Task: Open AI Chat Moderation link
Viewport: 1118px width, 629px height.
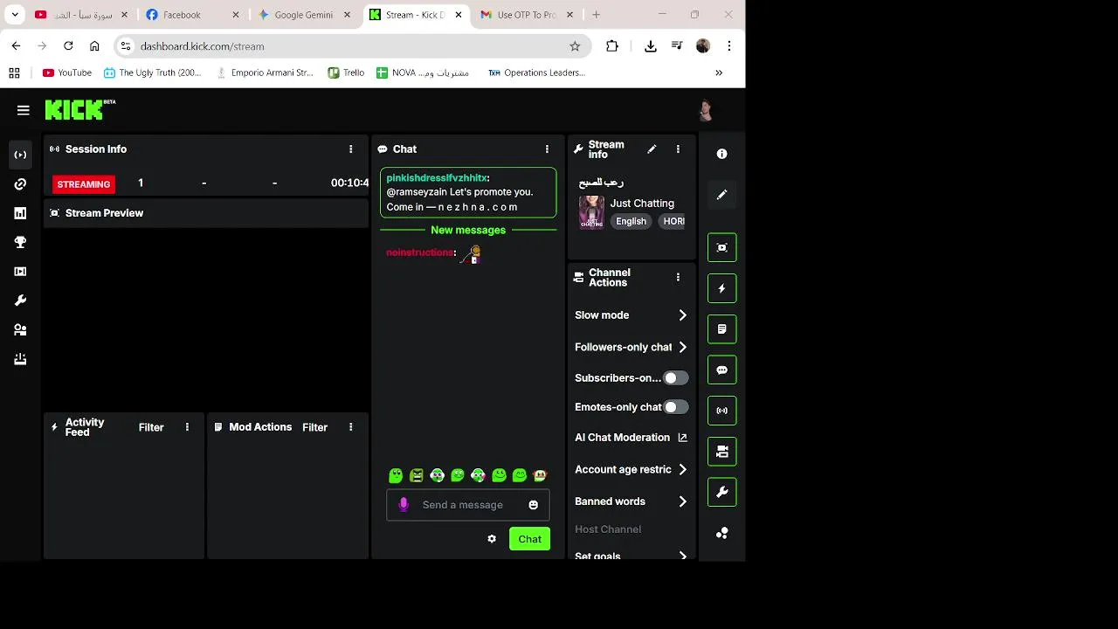Action: 631,438
